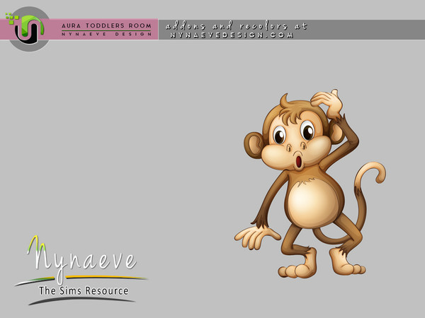
Task: Click the monkey's right eye
Action: tap(307, 131)
